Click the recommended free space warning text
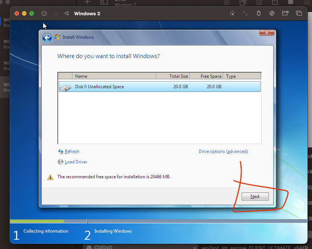This screenshot has width=312, height=249. pos(114,176)
